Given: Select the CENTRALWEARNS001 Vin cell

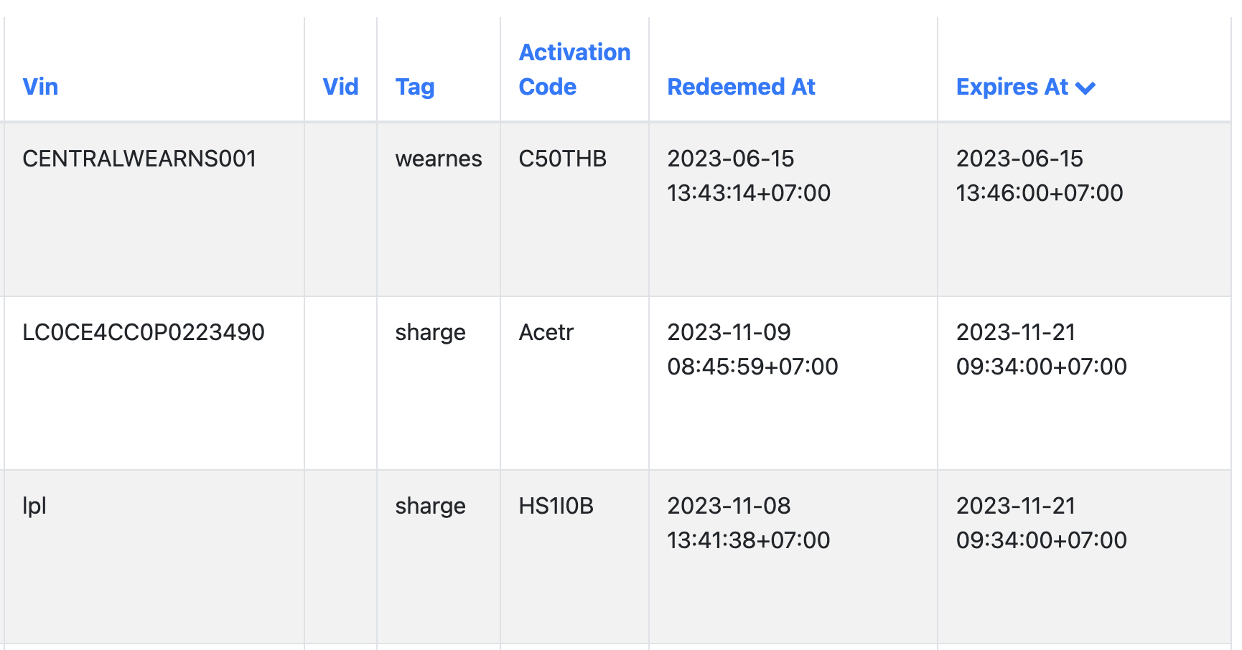Looking at the screenshot, I should (139, 159).
